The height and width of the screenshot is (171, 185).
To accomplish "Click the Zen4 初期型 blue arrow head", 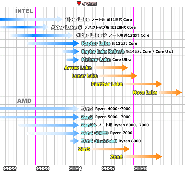I will [x=76, y=133].
